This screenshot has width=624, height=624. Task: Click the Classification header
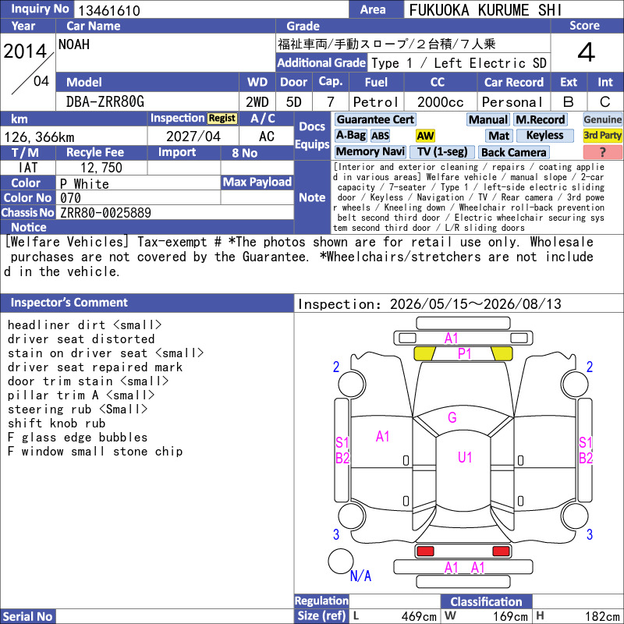(486, 601)
